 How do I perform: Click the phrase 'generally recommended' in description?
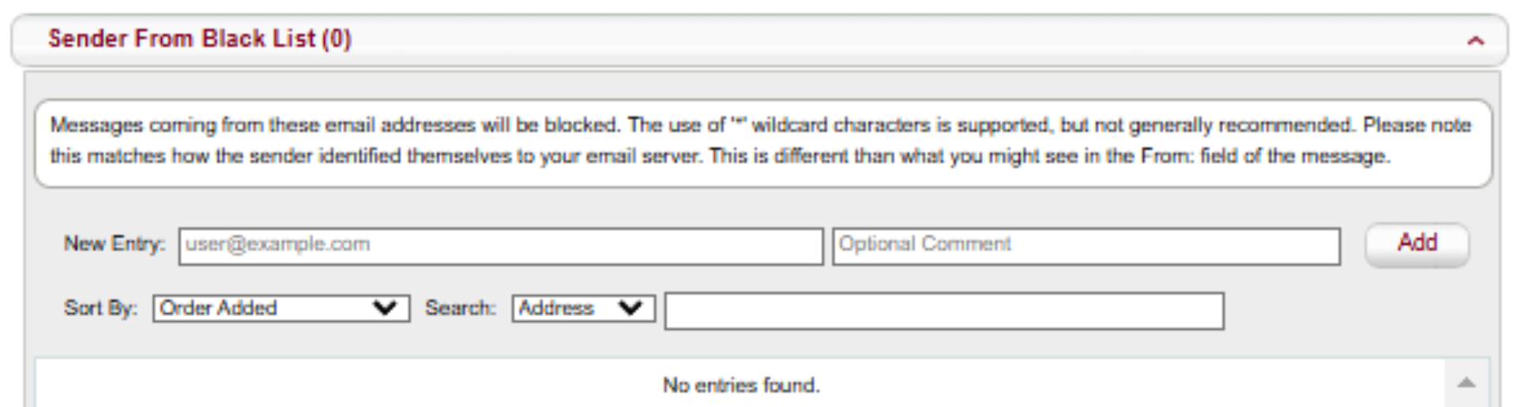1240,125
